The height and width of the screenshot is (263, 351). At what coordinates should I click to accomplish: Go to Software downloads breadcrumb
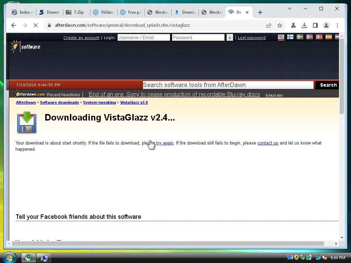point(59,102)
